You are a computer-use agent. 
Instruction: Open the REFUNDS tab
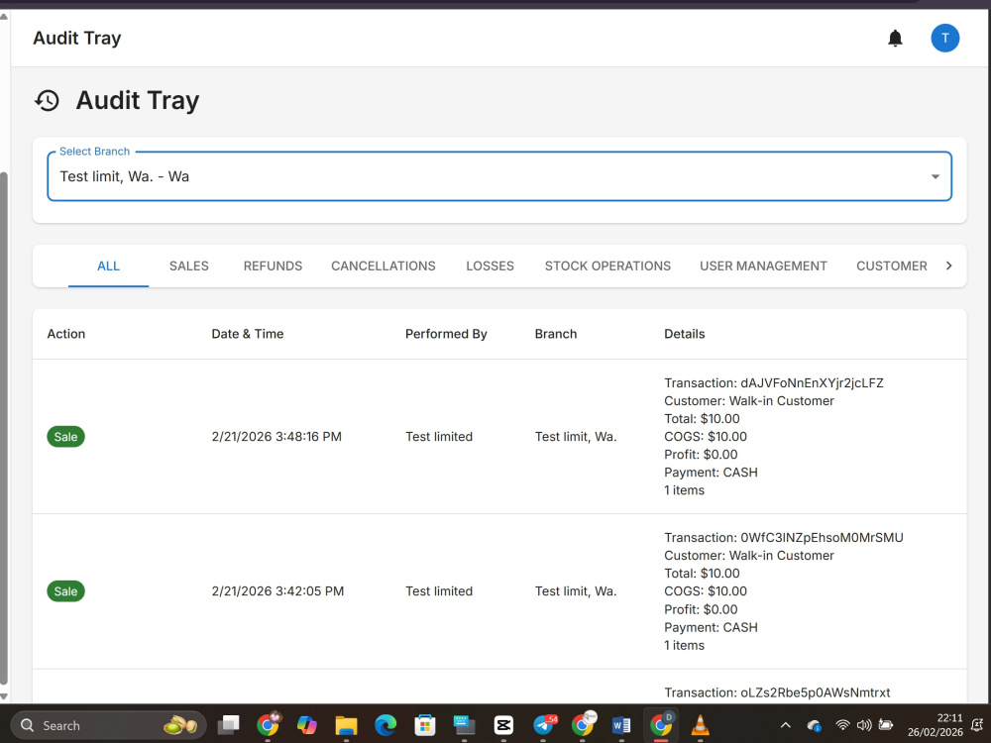(274, 265)
